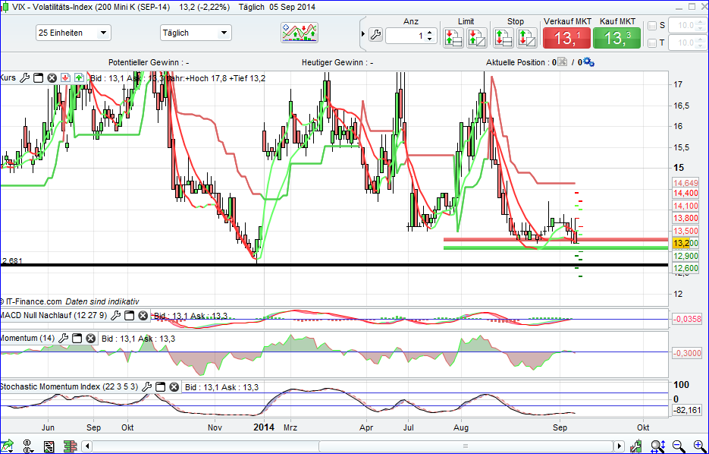The width and height of the screenshot is (709, 454).
Task: Click the green up-arrow order icon beside Kurs
Action: pyautogui.click(x=78, y=77)
